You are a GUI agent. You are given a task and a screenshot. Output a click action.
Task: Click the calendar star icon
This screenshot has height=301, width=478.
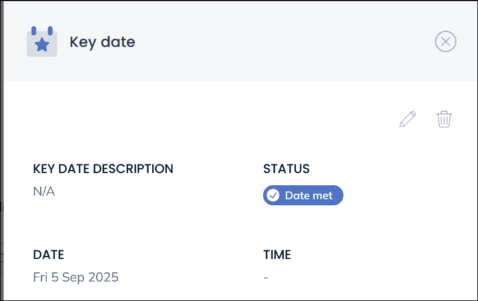pos(42,42)
